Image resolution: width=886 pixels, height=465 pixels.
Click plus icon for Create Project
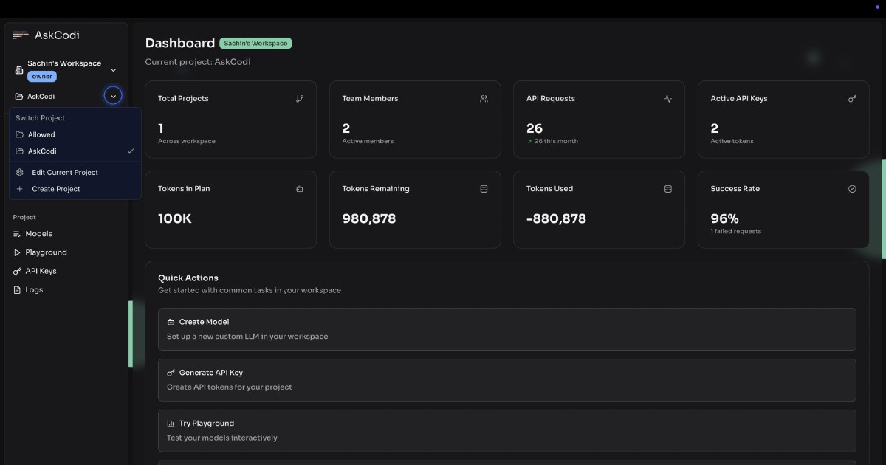(x=20, y=189)
